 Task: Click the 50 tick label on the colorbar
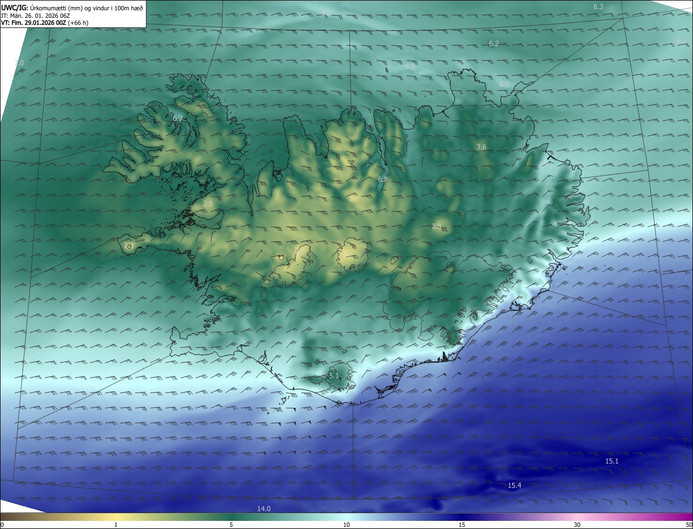click(689, 525)
